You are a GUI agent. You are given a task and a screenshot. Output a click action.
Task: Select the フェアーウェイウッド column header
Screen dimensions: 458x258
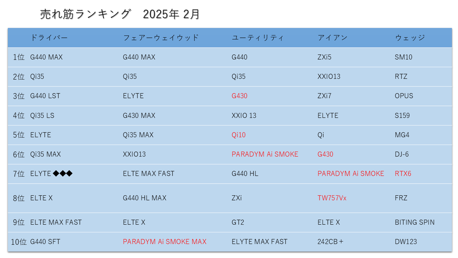[161, 38]
